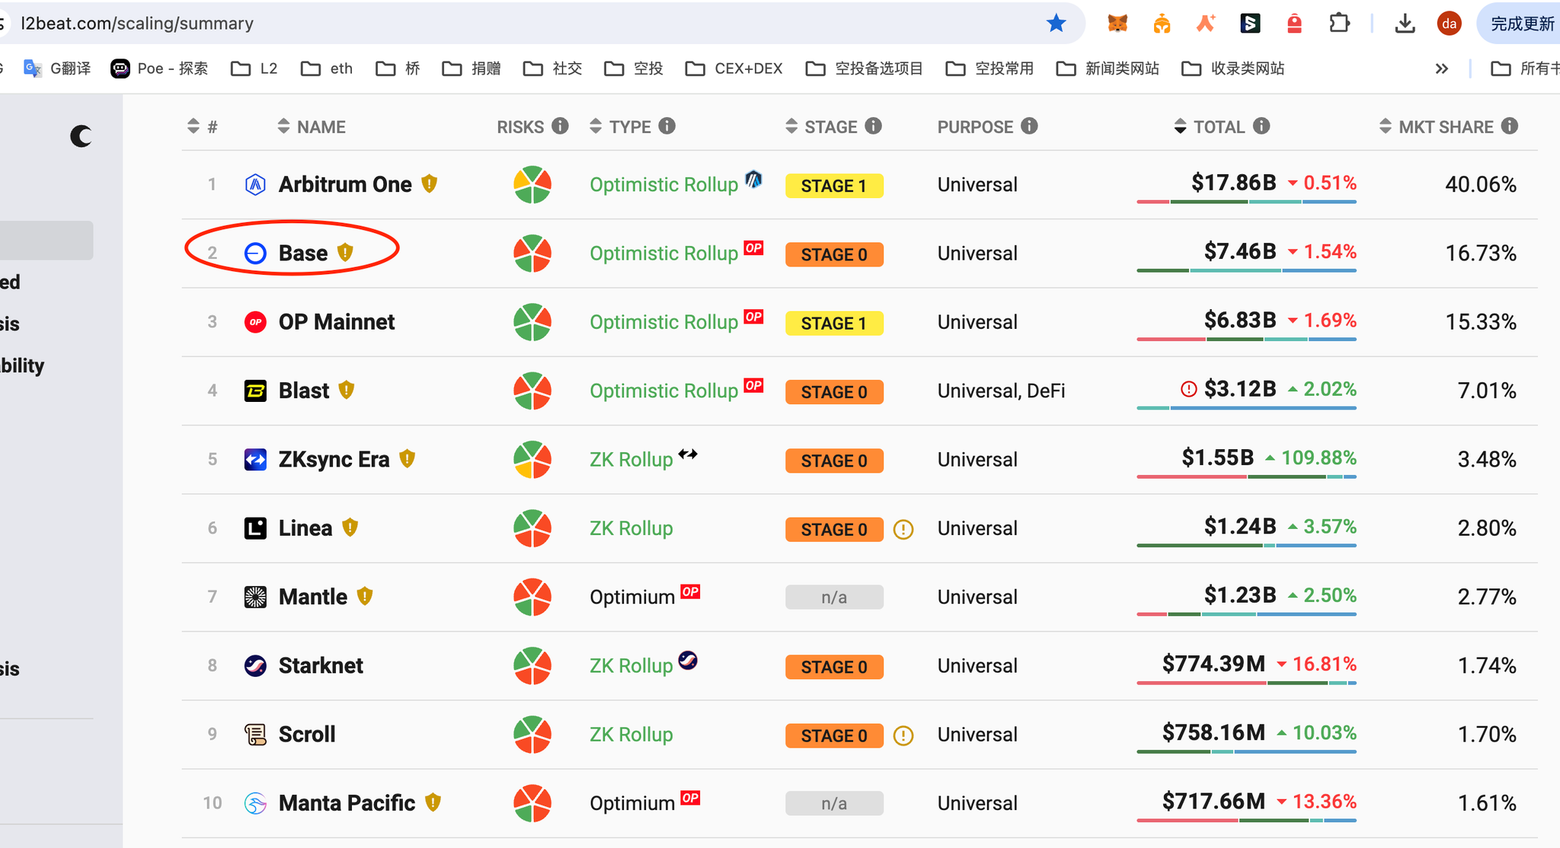
Task: Open the CEX+DEX bookmarks folder
Action: point(734,69)
